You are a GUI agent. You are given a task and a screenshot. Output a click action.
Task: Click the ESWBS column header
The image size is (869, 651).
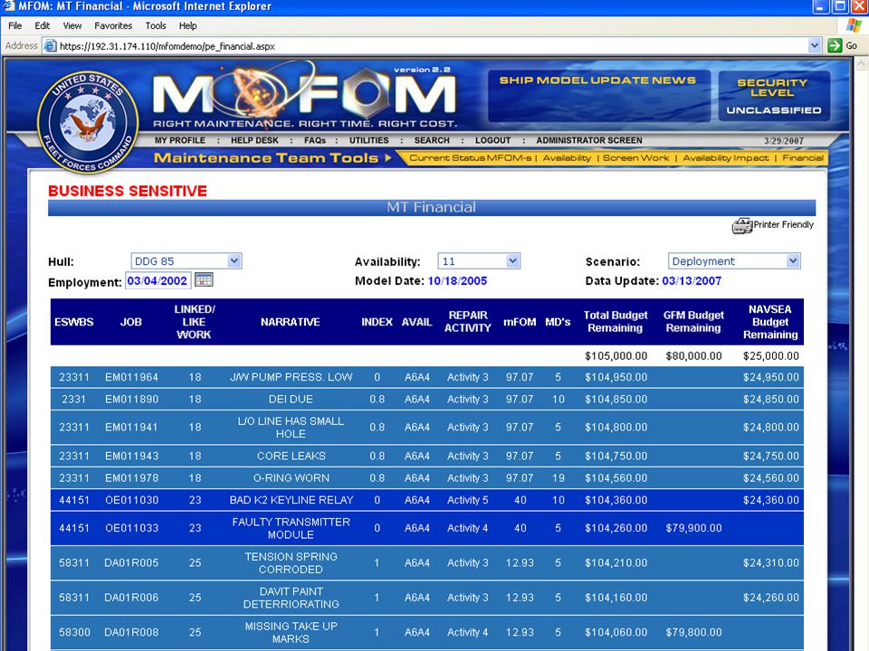click(73, 322)
